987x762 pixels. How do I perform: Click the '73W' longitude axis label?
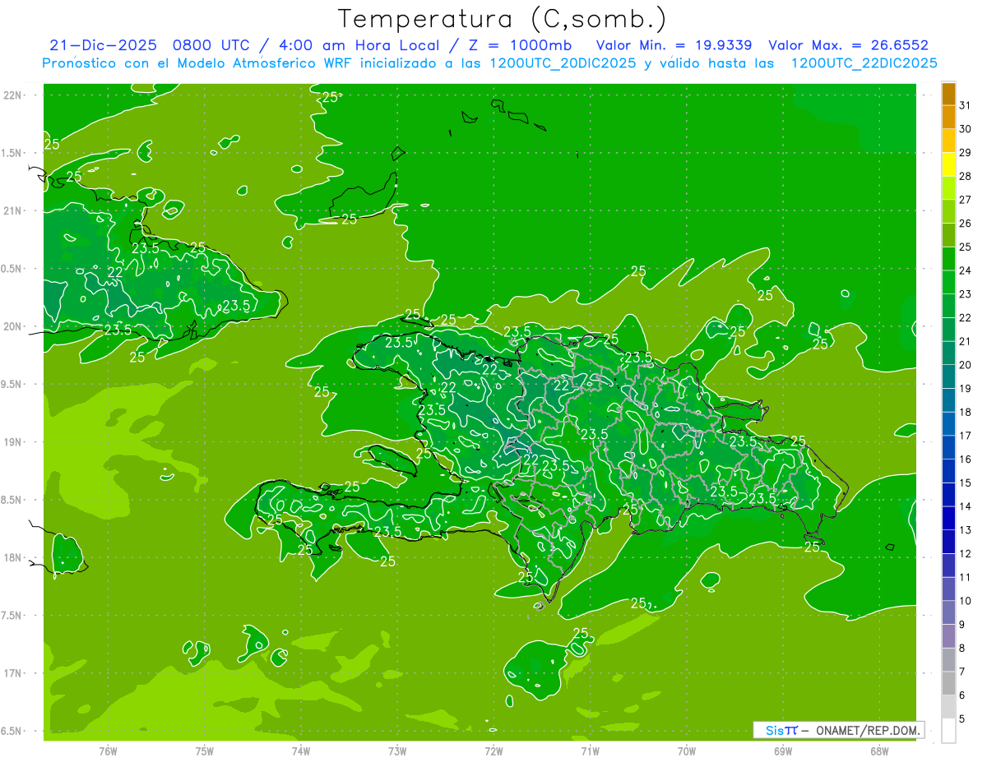coord(397,750)
